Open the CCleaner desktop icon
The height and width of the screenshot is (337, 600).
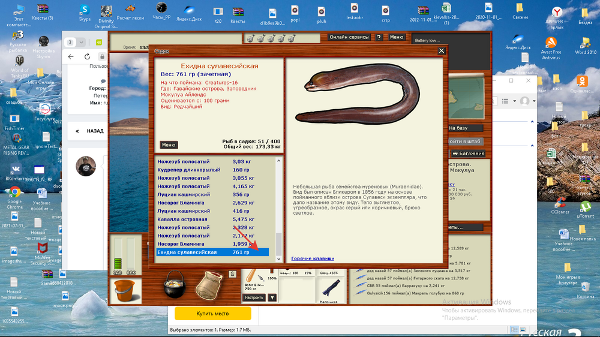[560, 206]
